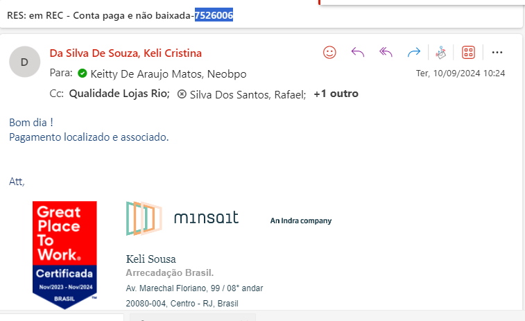Click the emoji reaction smiley icon
The height and width of the screenshot is (321, 525).
[330, 52]
